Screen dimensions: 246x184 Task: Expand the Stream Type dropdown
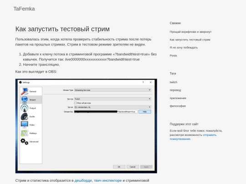click(113, 90)
